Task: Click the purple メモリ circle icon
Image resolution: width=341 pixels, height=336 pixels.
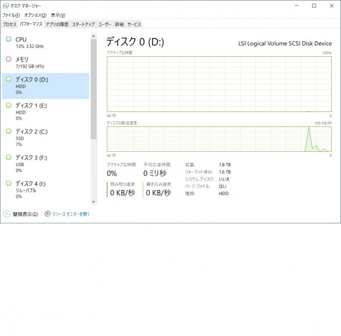Action: tap(9, 59)
